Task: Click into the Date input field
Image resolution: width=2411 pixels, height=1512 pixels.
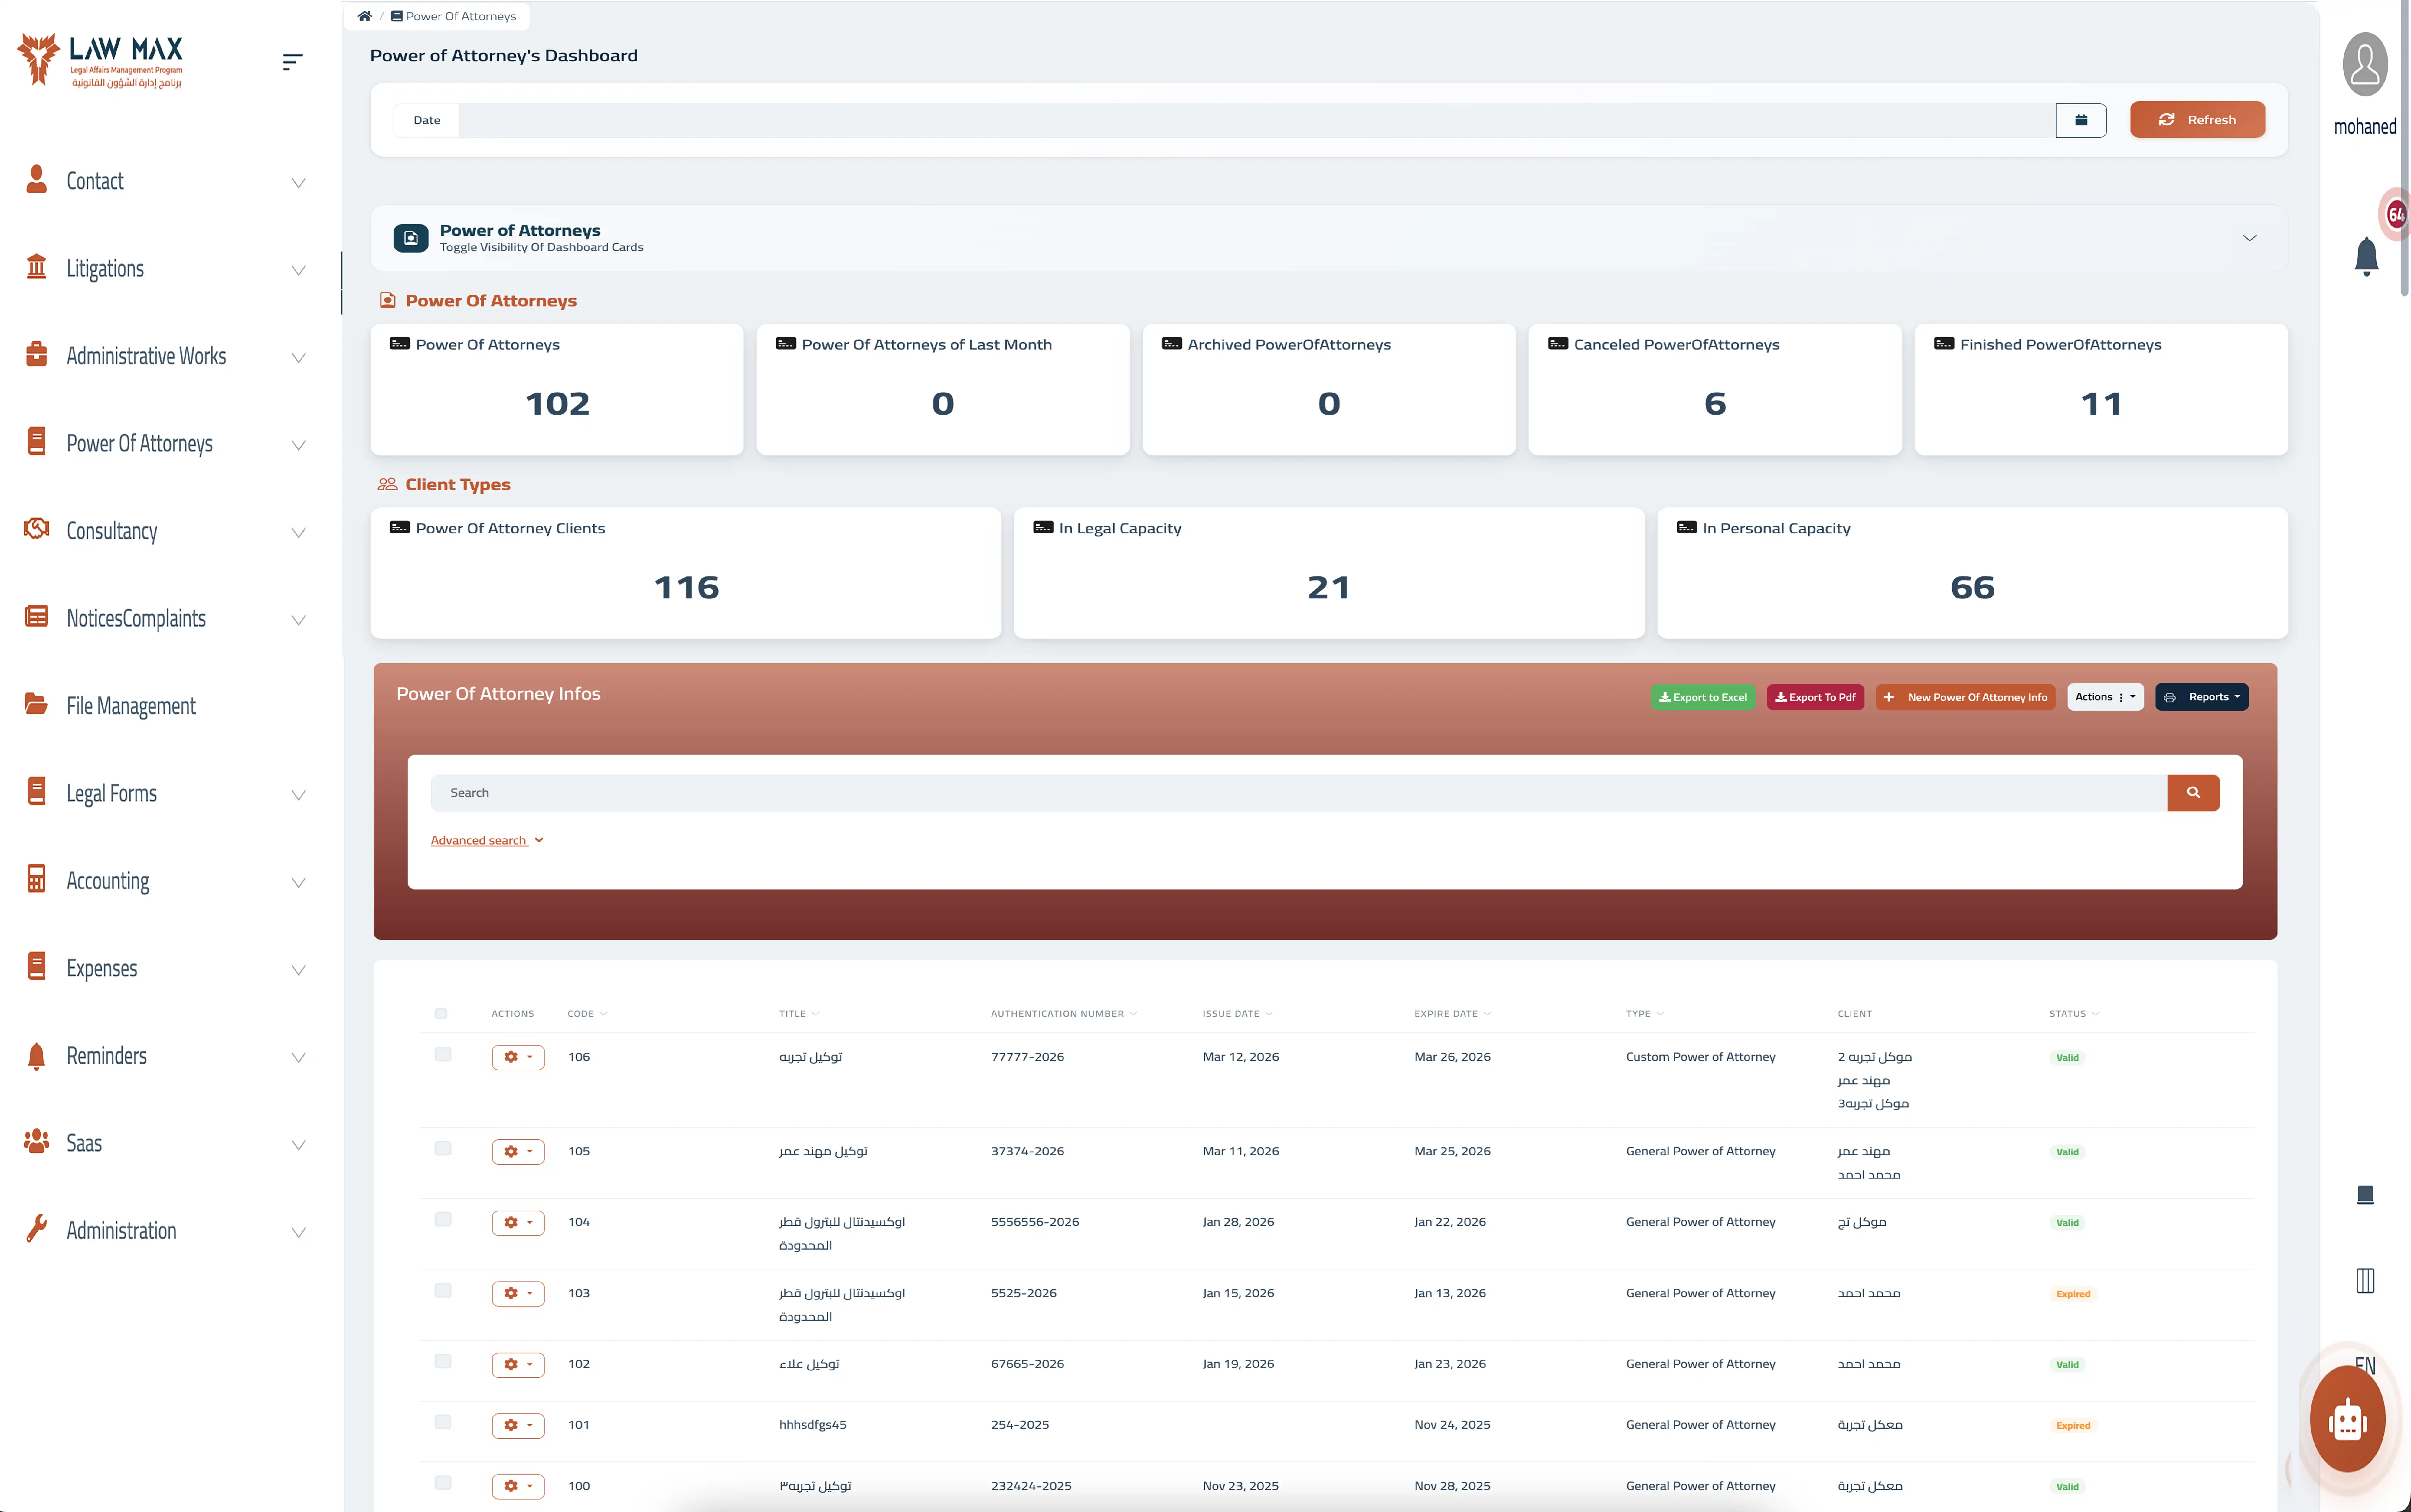Action: click(x=1257, y=120)
